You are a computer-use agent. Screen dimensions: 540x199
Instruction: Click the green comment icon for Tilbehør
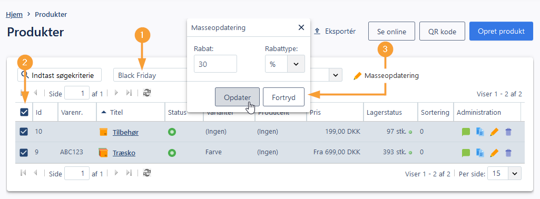(x=466, y=132)
